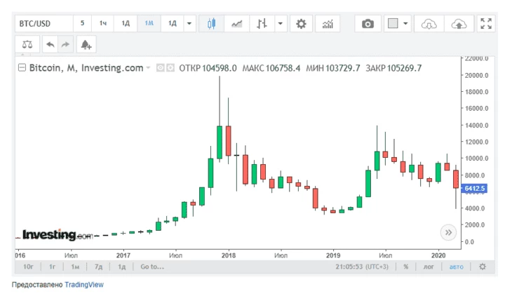Click the BTC/USD symbol input field
This screenshot has width=512, height=296.
point(43,24)
